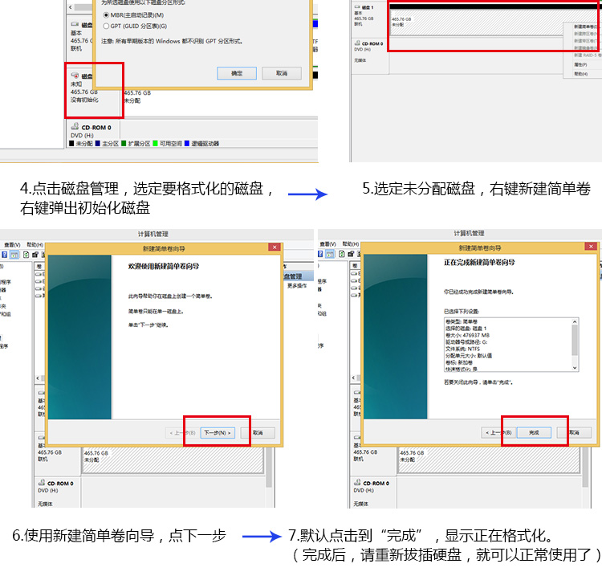Click the dark blue 主分区 legend swatch
The height and width of the screenshot is (572, 602).
(97, 143)
